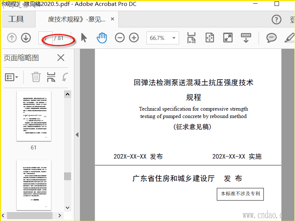Click the 页面缩略图 panel title
The image size is (296, 222).
click(x=21, y=58)
